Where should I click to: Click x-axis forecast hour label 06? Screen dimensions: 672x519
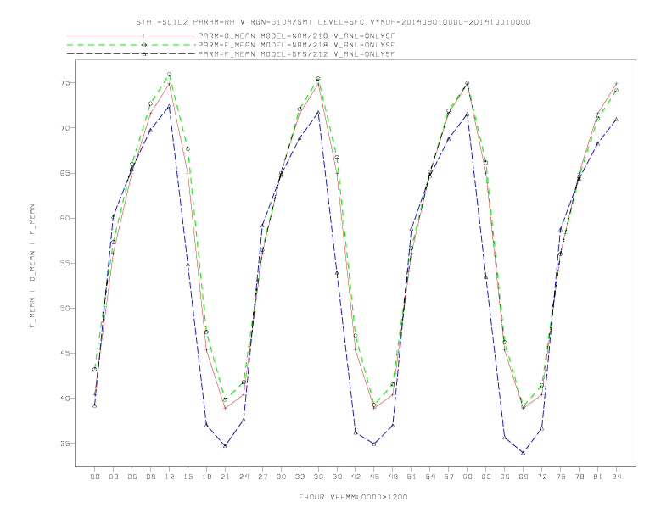click(x=132, y=477)
